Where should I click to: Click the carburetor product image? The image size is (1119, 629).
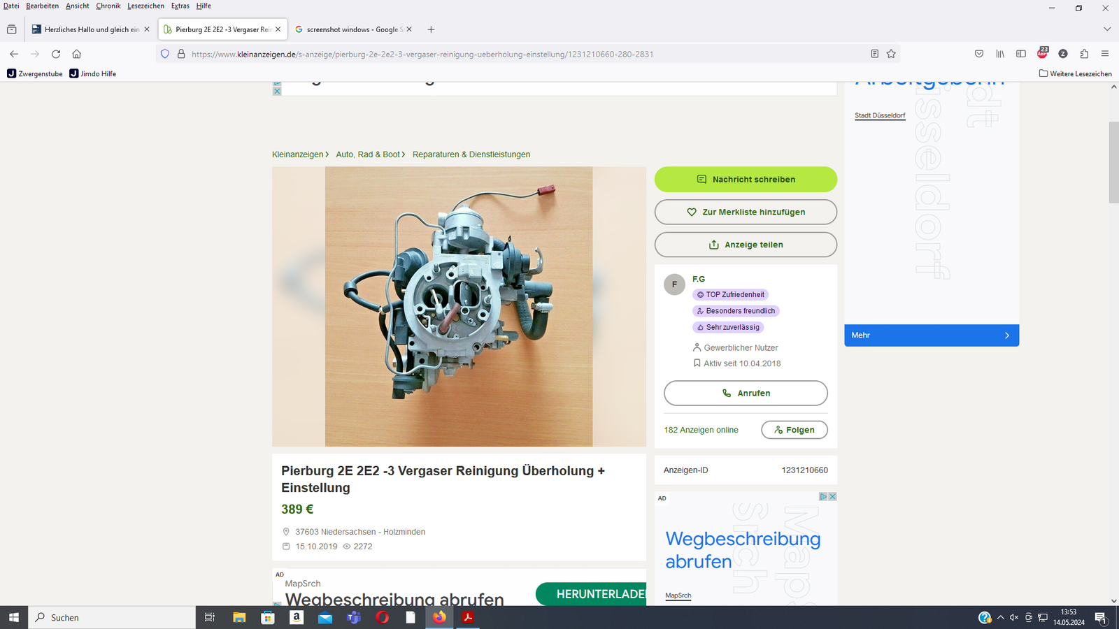click(459, 306)
